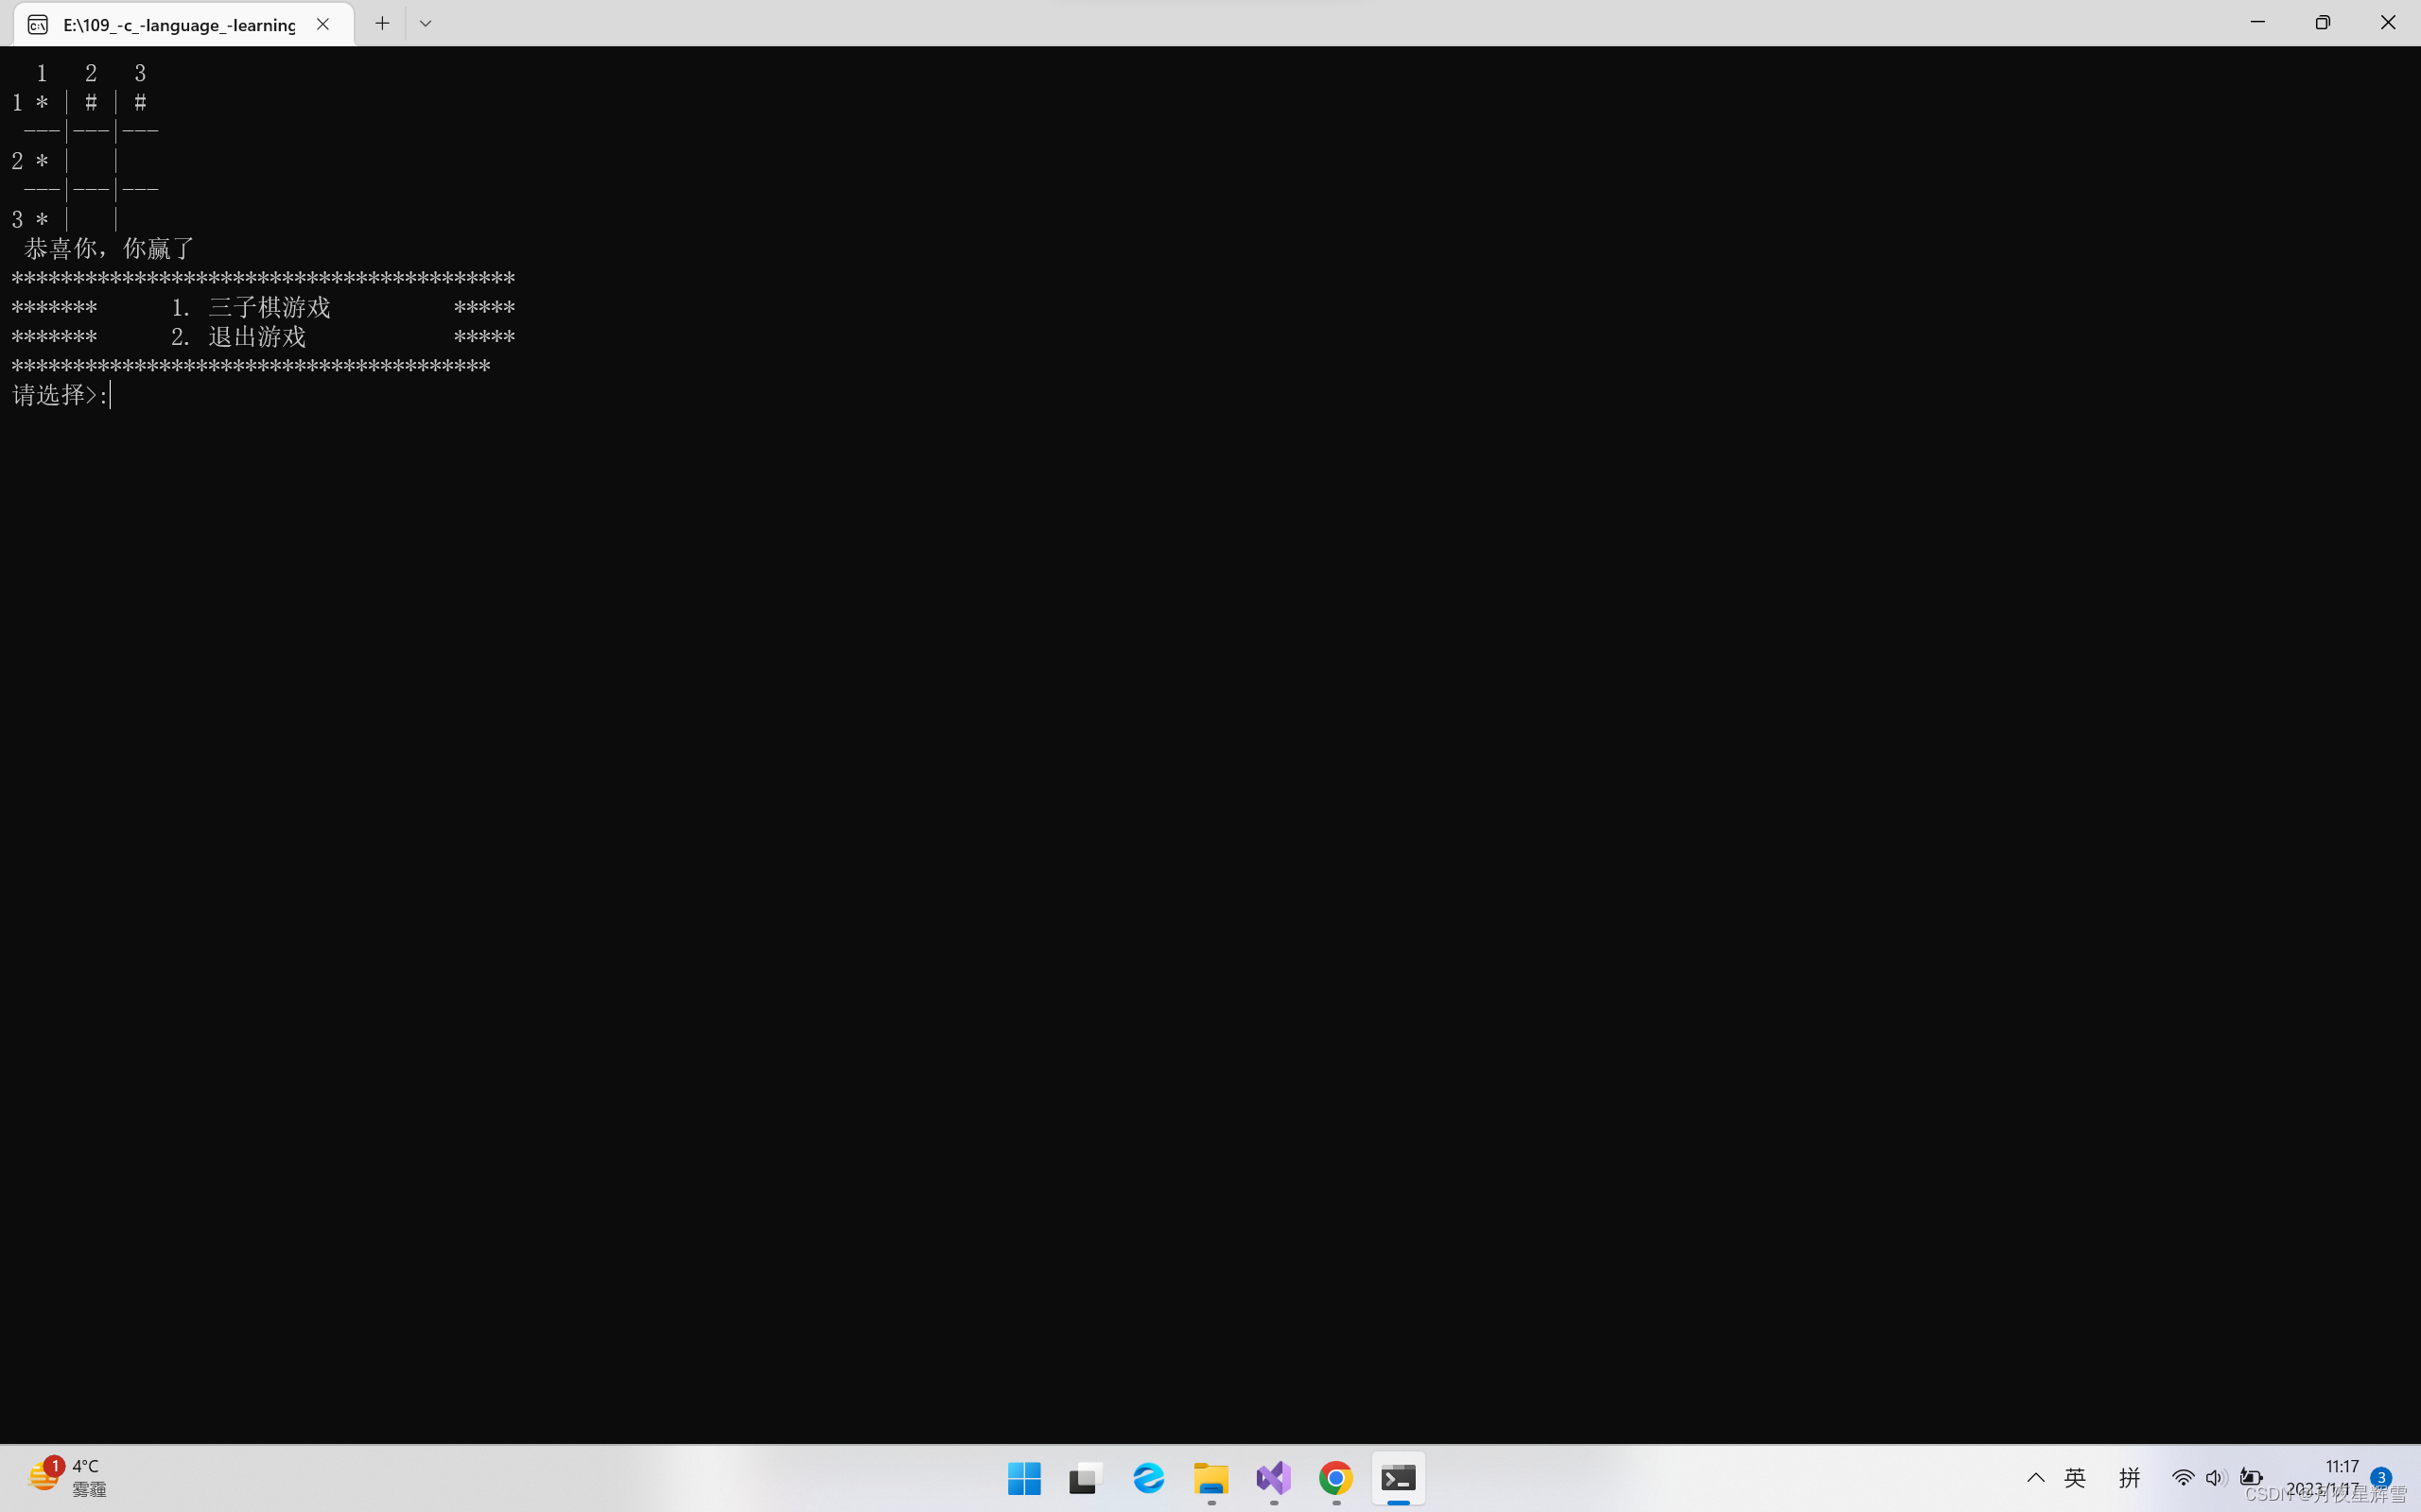Open Task View from the taskbar
2421x1512 pixels.
1086,1478
